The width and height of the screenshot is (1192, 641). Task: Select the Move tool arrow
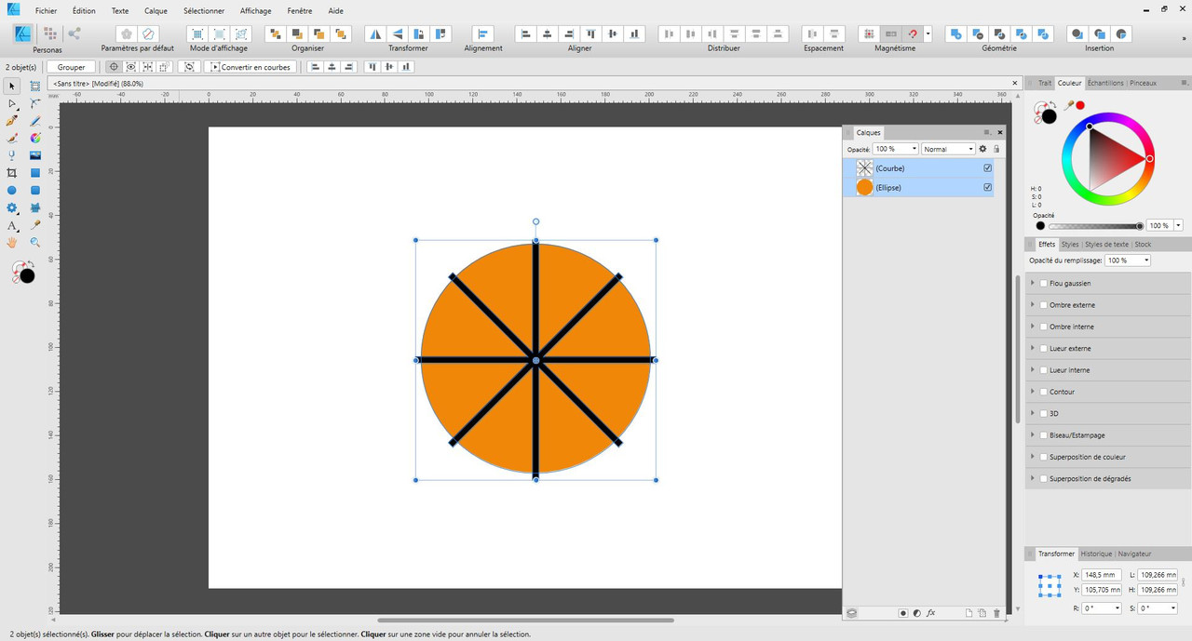(x=12, y=87)
